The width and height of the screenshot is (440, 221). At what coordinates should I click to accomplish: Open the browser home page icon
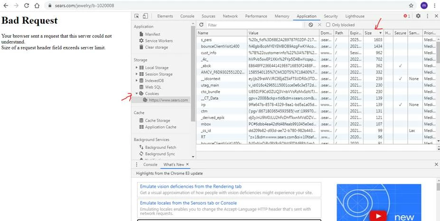tap(37, 5)
